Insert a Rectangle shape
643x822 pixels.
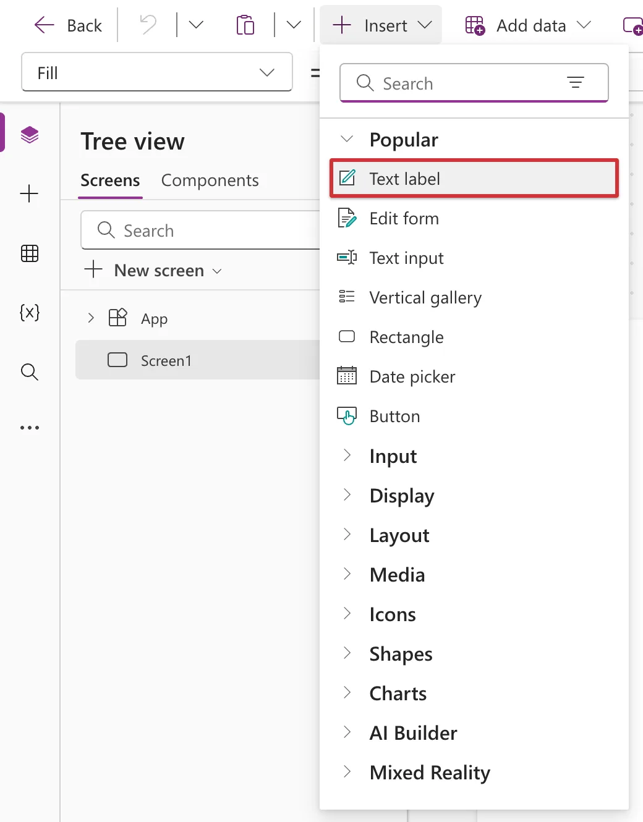[x=474, y=337]
